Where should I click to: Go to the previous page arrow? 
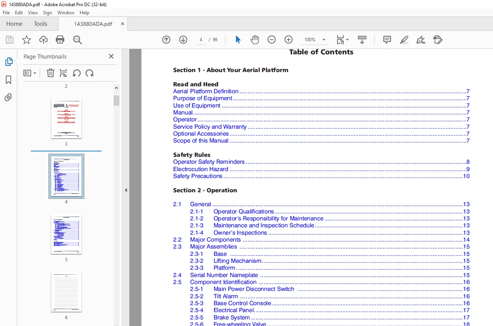(x=166, y=40)
